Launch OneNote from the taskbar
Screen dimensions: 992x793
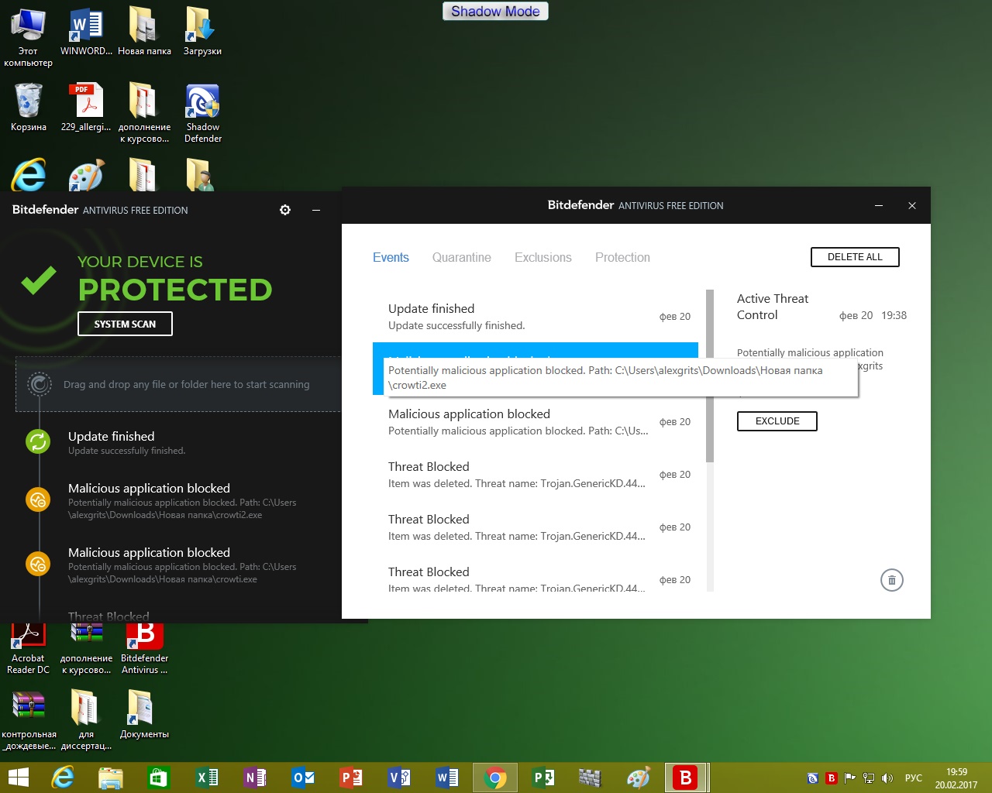click(x=255, y=778)
